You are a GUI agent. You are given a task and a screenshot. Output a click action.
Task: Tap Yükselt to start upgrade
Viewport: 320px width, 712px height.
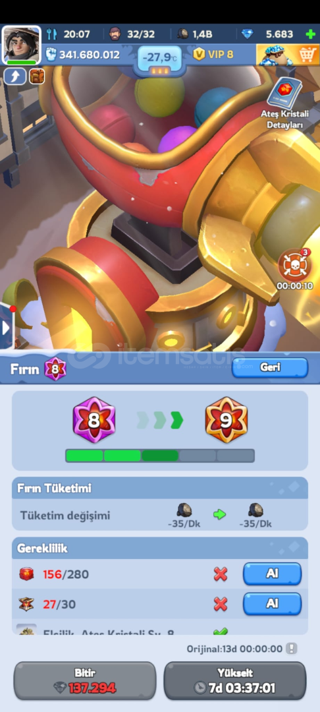(x=235, y=680)
